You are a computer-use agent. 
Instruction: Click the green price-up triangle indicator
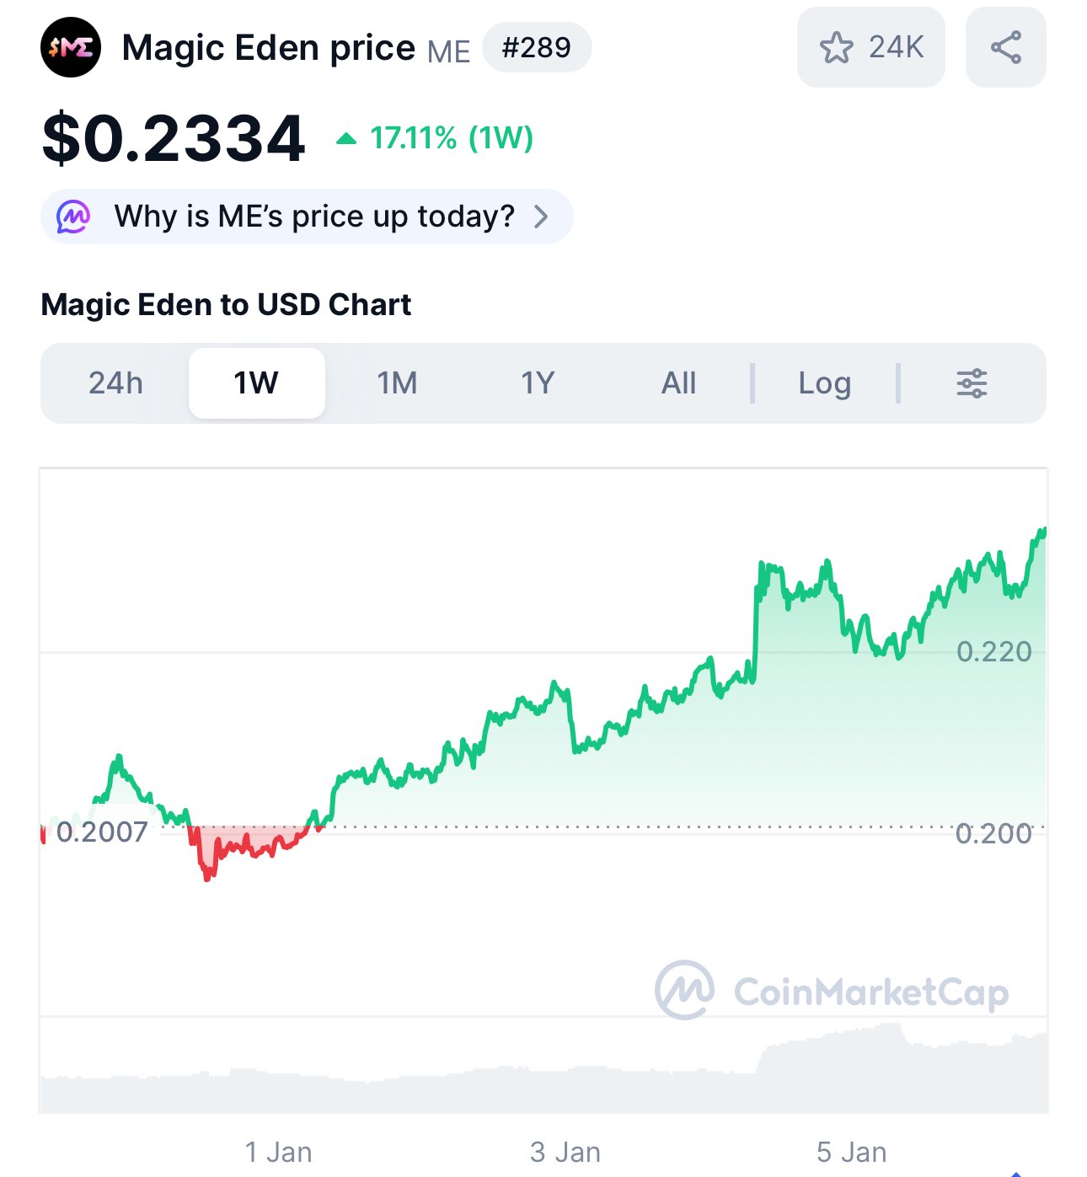click(x=346, y=139)
